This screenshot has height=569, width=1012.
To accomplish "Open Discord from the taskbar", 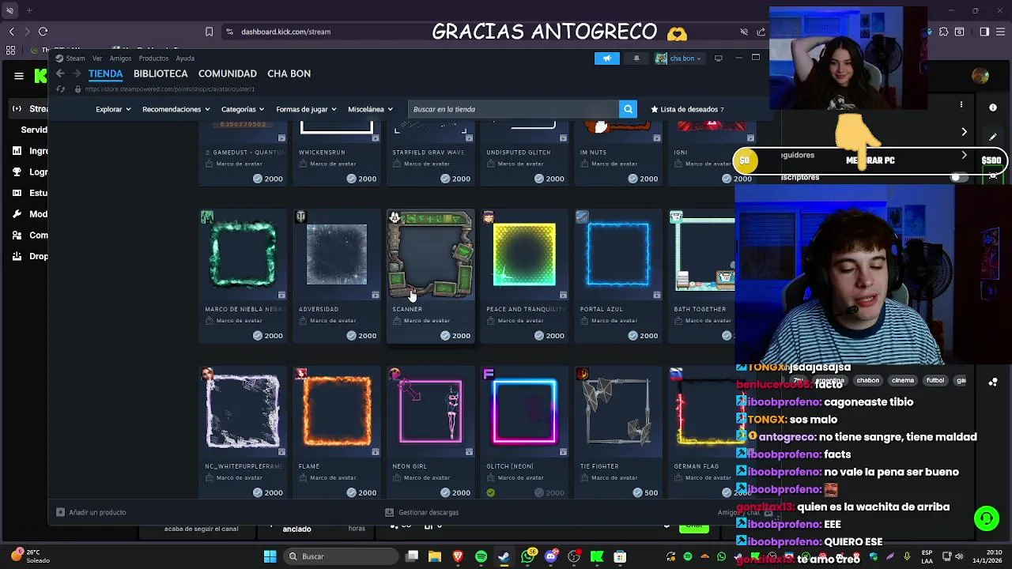I will coord(551,556).
